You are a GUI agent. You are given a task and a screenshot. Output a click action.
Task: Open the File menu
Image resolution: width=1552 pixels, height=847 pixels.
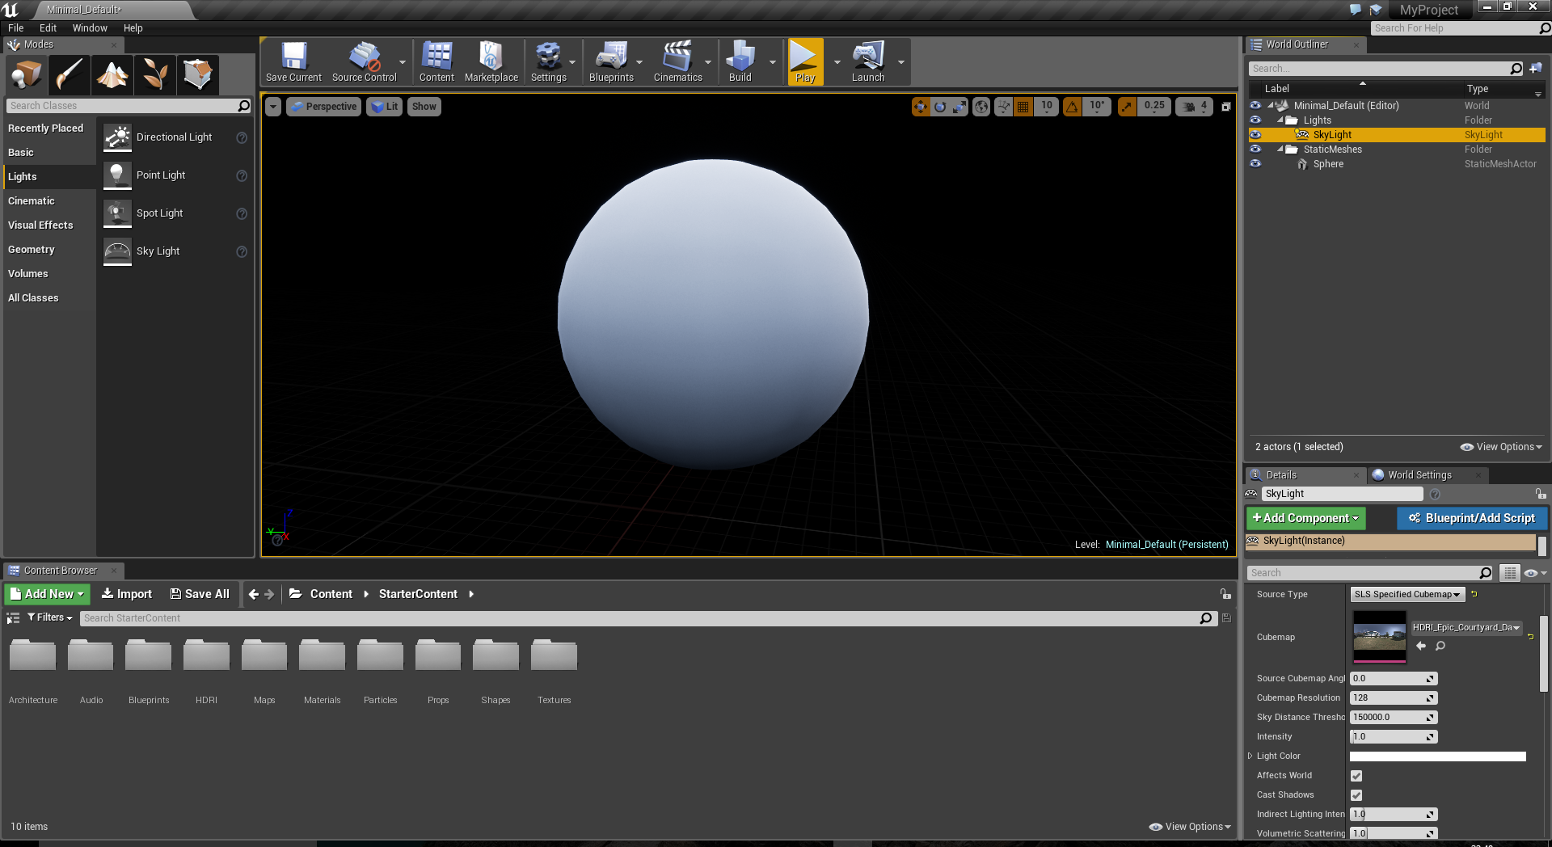16,27
